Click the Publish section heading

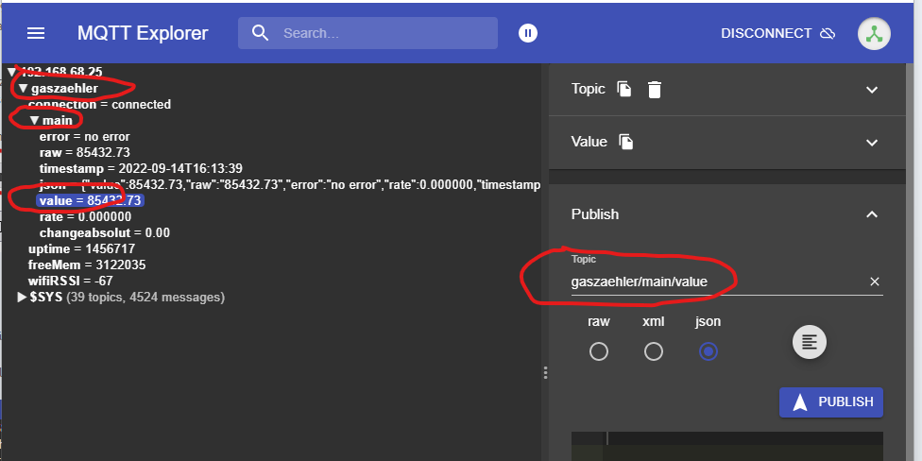pyautogui.click(x=595, y=214)
